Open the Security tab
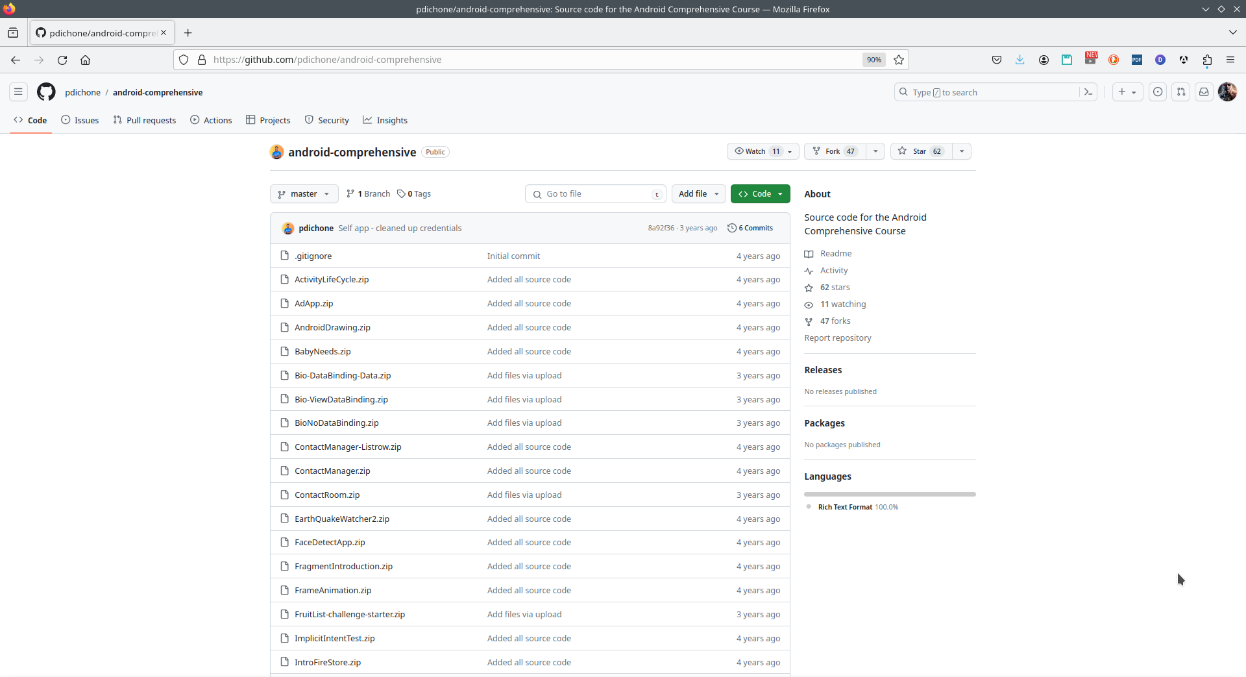 326,120
